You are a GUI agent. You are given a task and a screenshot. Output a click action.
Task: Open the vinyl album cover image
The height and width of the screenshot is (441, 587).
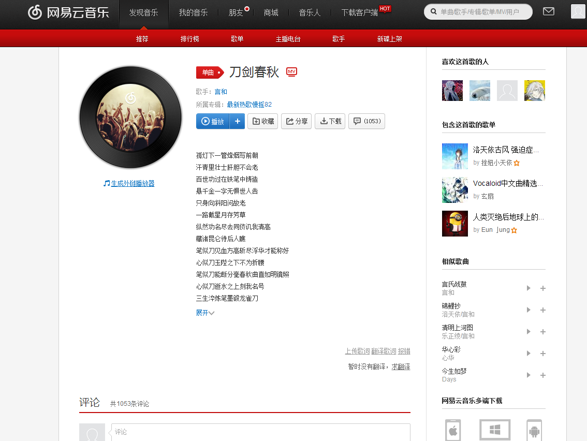[x=130, y=117]
